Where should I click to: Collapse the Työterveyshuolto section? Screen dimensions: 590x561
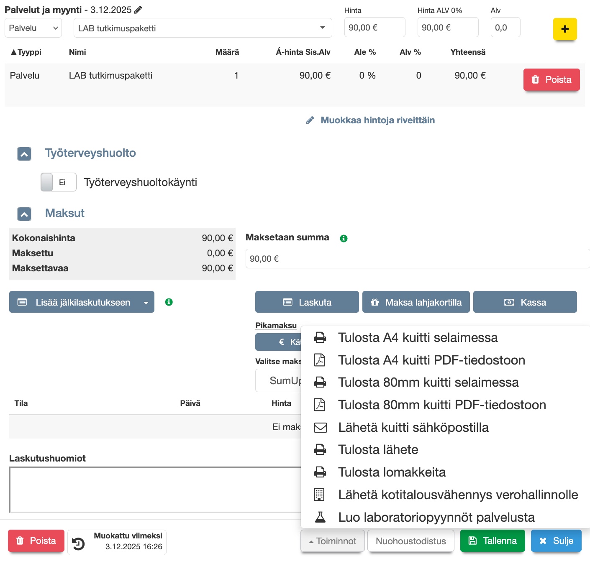click(24, 154)
